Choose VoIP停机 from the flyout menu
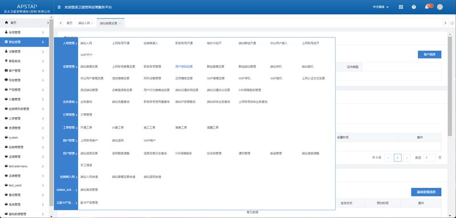This screenshot has width=456, height=218. [x=245, y=79]
